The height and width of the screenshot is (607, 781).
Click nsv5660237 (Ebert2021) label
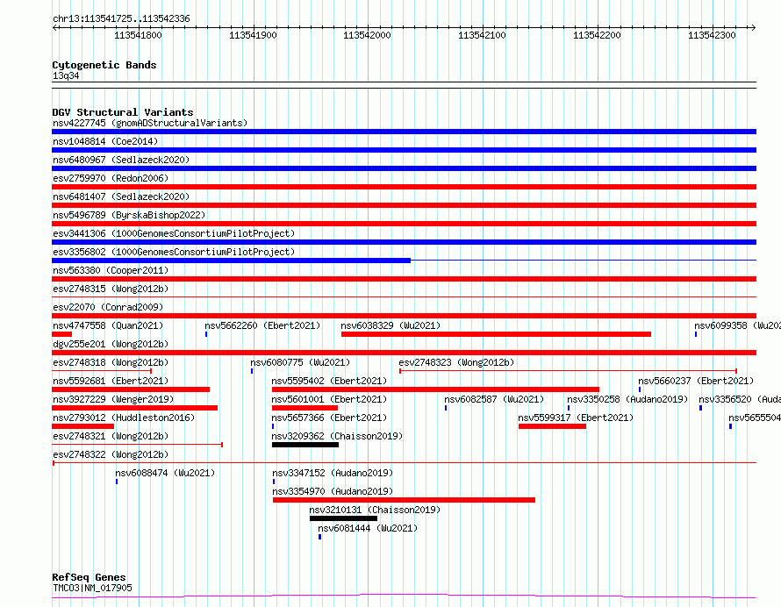tap(696, 381)
